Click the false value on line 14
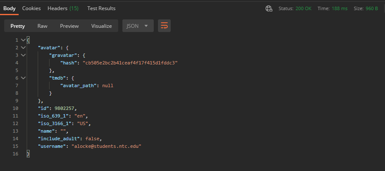The width and height of the screenshot is (385, 171). (x=92, y=139)
